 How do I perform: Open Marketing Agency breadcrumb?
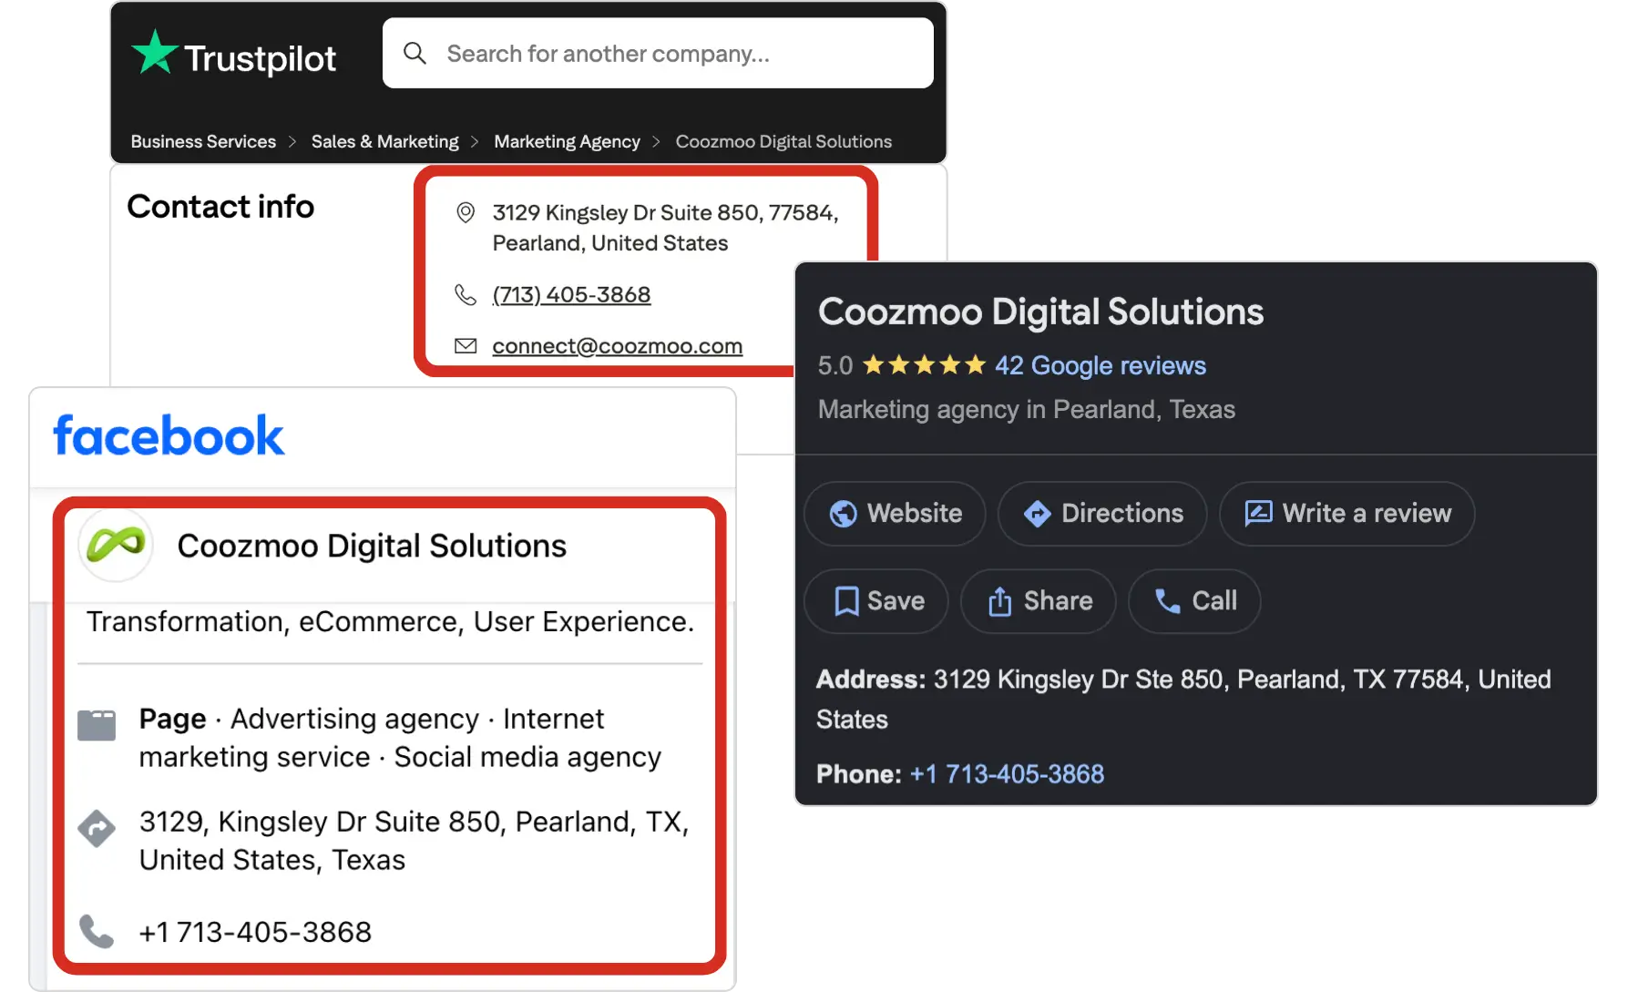click(567, 141)
